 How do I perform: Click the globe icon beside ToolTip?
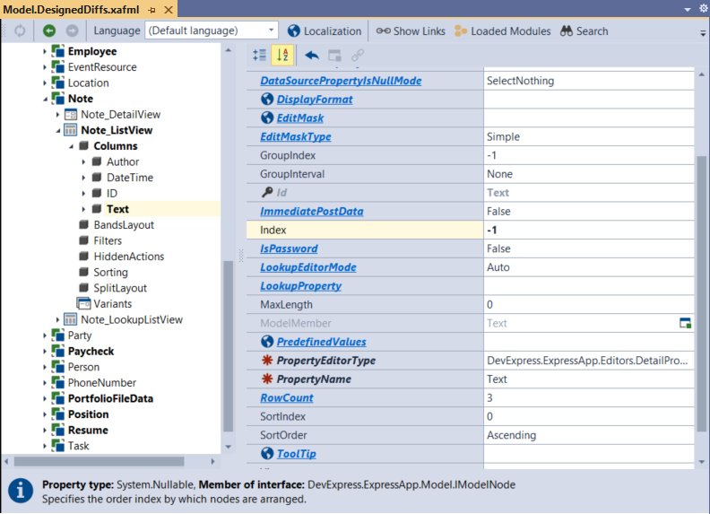click(x=267, y=453)
